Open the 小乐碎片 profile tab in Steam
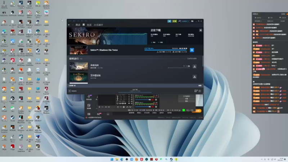 (98, 25)
